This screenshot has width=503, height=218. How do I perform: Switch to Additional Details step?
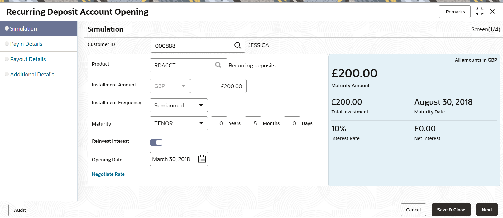(32, 75)
